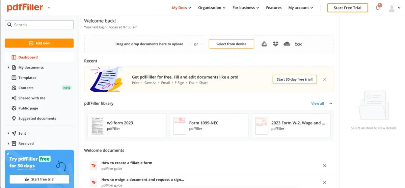Expand the My documents tree

click(x=8, y=68)
